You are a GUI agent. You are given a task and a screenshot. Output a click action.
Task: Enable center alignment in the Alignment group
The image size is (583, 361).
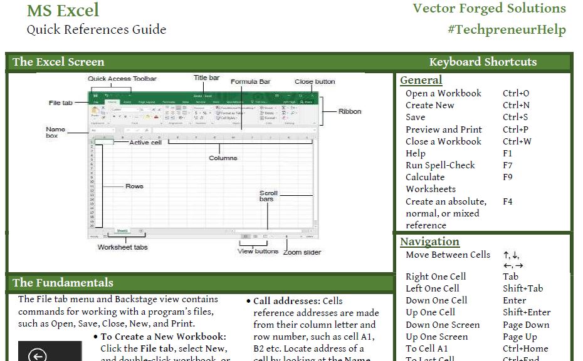172,113
